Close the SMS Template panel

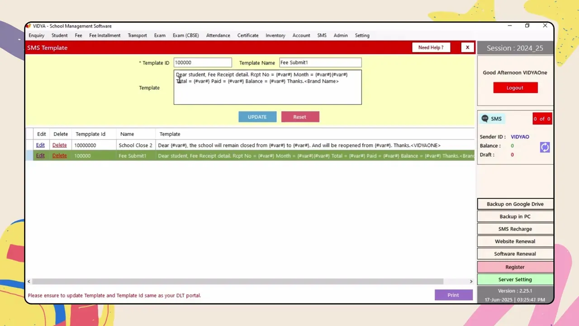(467, 47)
